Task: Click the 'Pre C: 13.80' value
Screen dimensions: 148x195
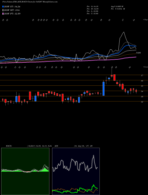Action: (92, 14)
